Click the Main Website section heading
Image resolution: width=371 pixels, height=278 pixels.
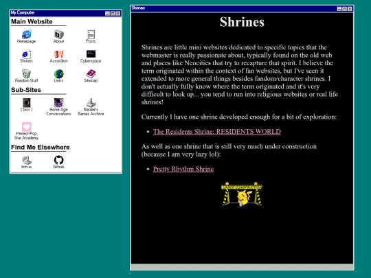(32, 21)
